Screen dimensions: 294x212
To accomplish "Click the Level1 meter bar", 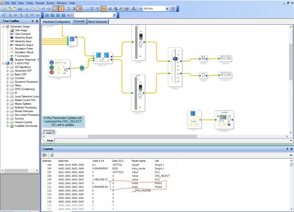I will click(136, 42).
